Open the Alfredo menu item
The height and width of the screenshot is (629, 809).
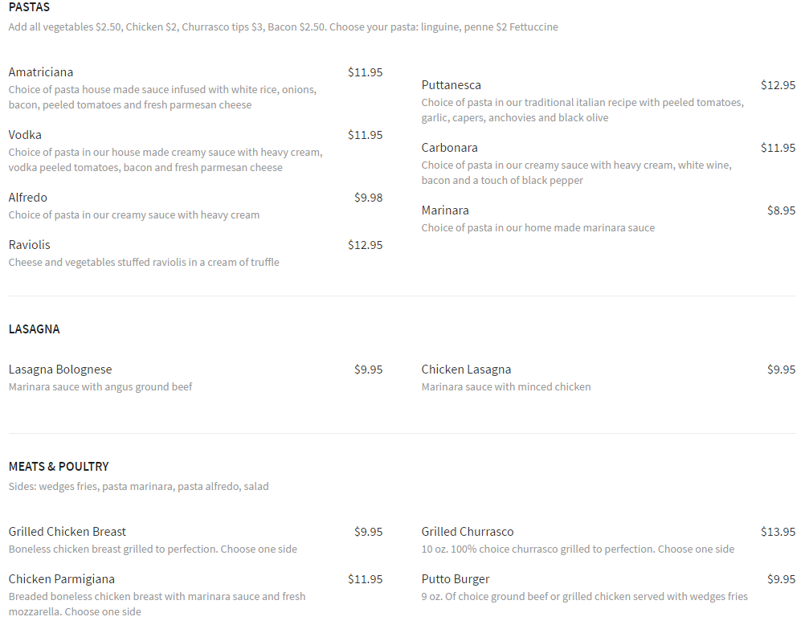point(28,198)
